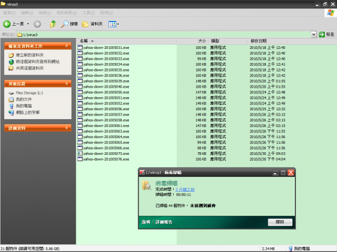Select yahoo-down-201005036.exe file icon
Screen dimensions: 337x252
[80, 75]
